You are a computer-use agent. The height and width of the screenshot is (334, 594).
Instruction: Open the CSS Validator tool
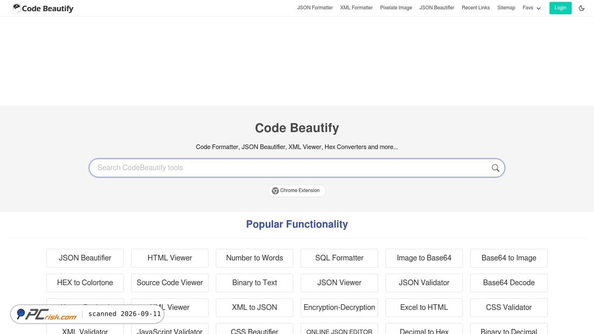tap(509, 308)
